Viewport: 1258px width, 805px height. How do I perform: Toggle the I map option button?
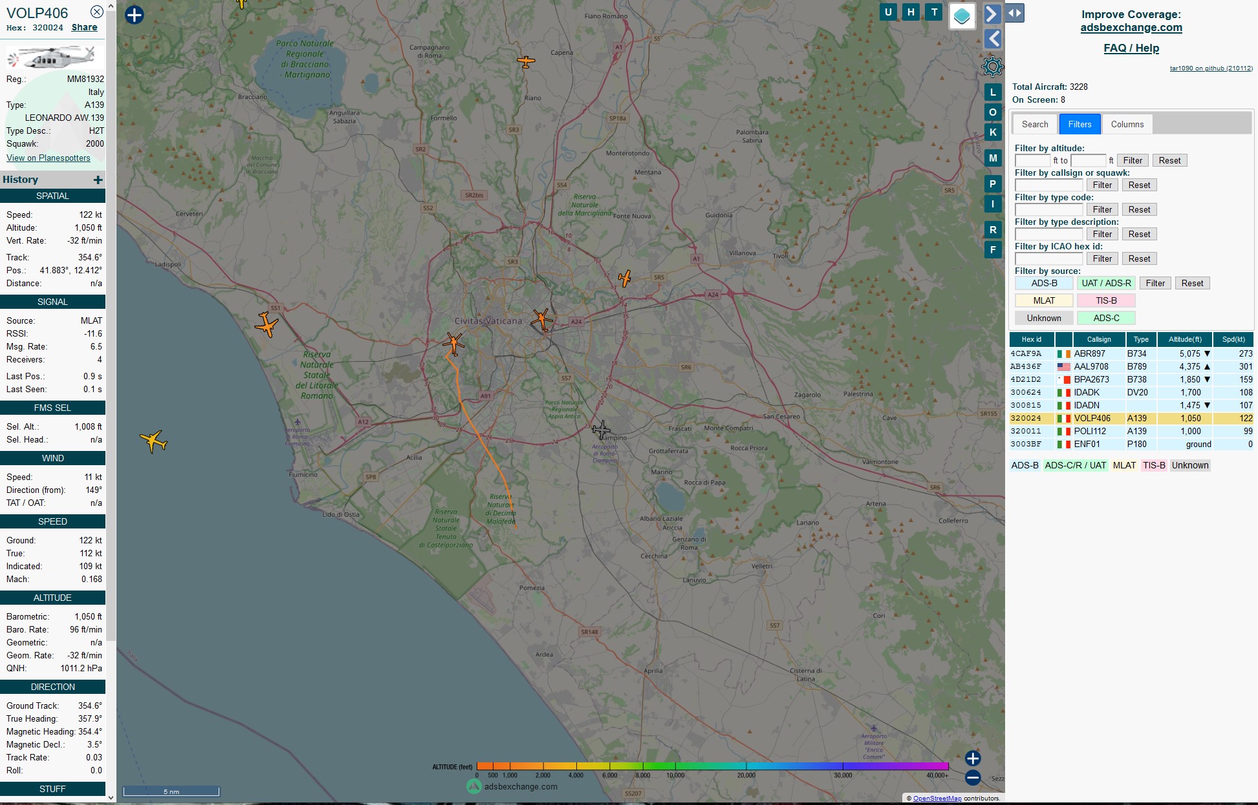coord(993,204)
